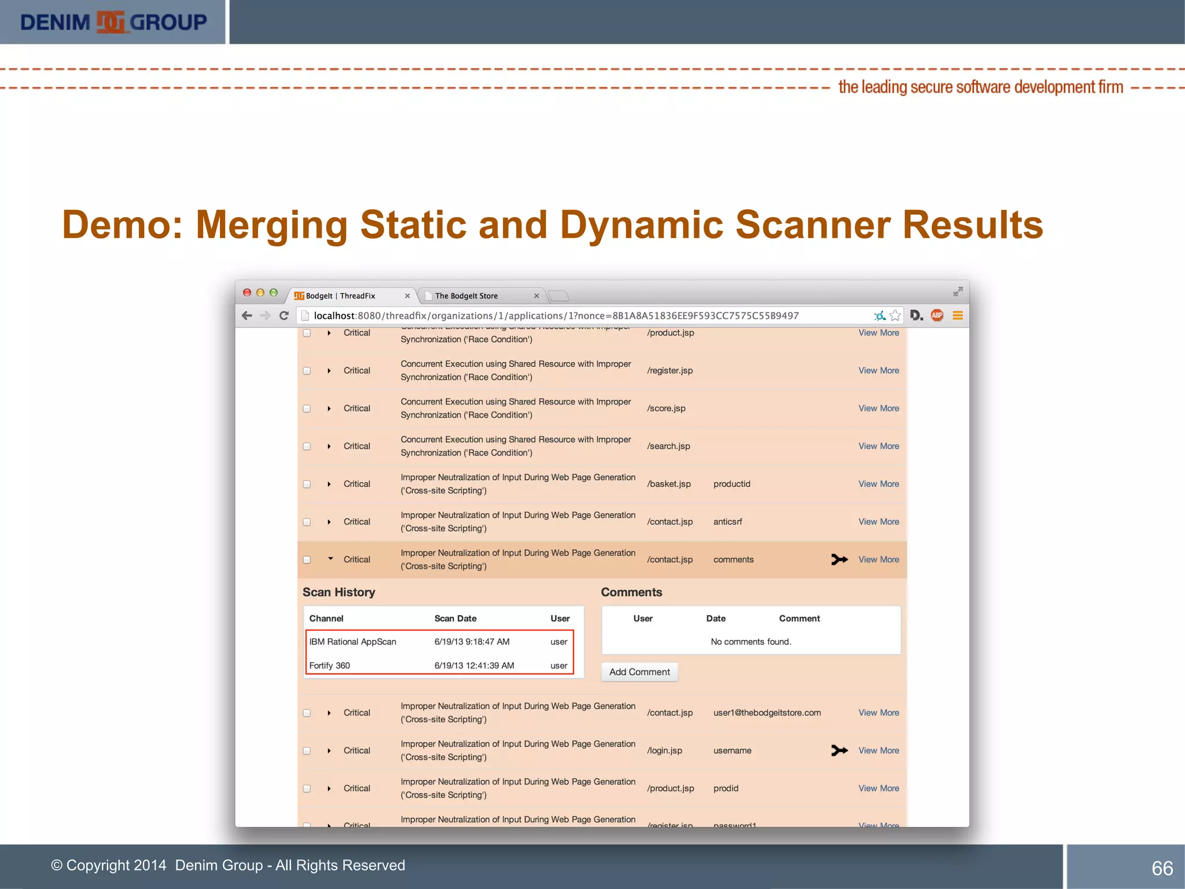The width and height of the screenshot is (1185, 889).
Task: Tick checkbox for /basket.jsp productid row
Action: click(307, 484)
